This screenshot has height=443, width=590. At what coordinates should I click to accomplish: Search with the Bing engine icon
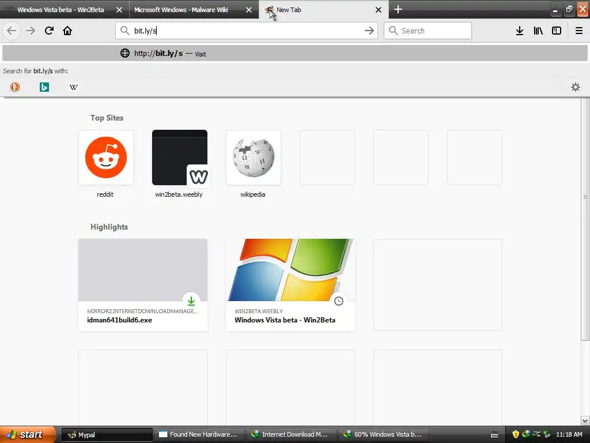point(44,87)
